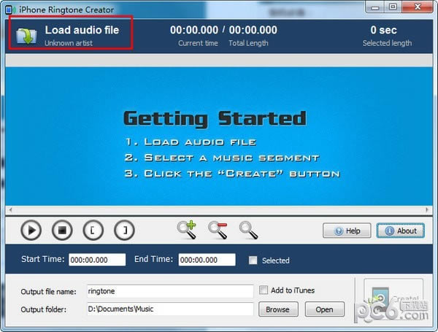Click the Unknown artist label
This screenshot has width=438, height=332.
point(69,43)
